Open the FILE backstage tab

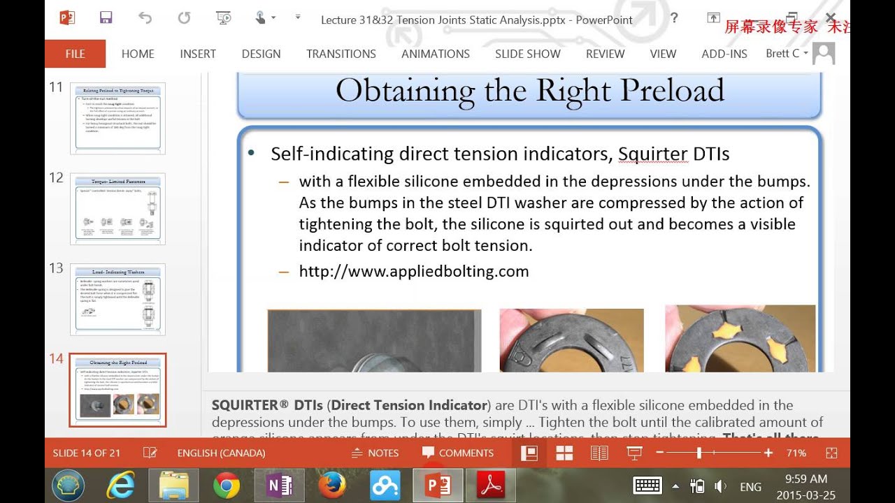[75, 54]
